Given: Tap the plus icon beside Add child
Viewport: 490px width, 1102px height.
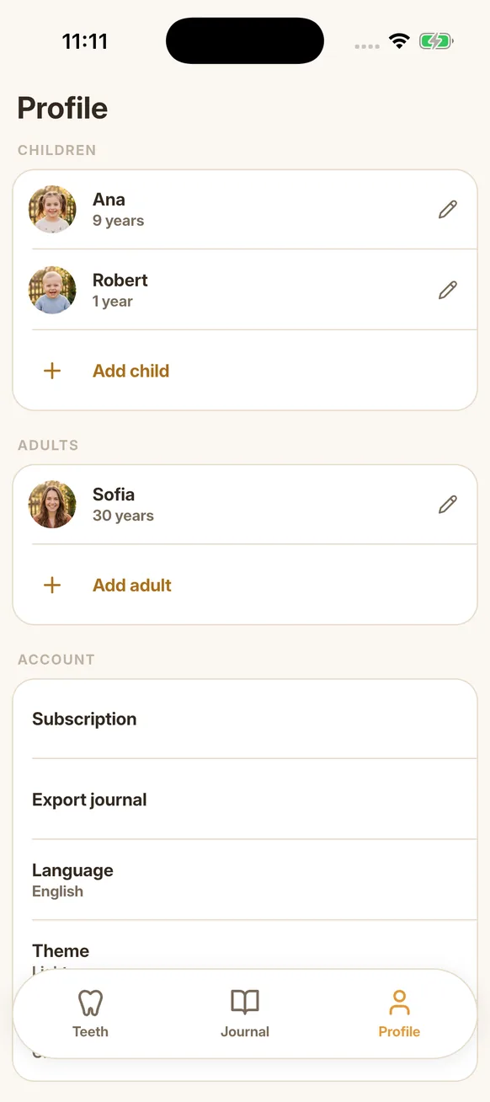Looking at the screenshot, I should pyautogui.click(x=52, y=371).
